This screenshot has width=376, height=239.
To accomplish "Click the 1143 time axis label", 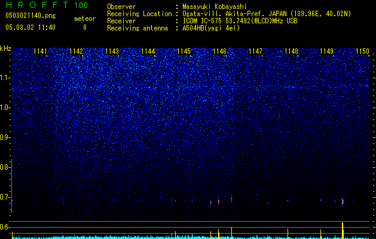I will (x=112, y=51).
